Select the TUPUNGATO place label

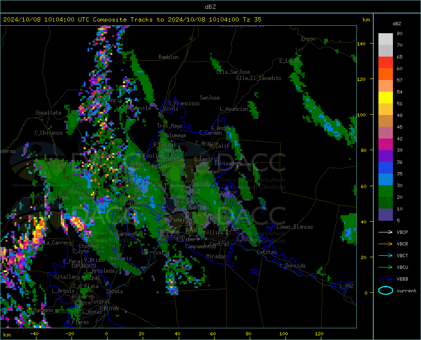(x=84, y=266)
